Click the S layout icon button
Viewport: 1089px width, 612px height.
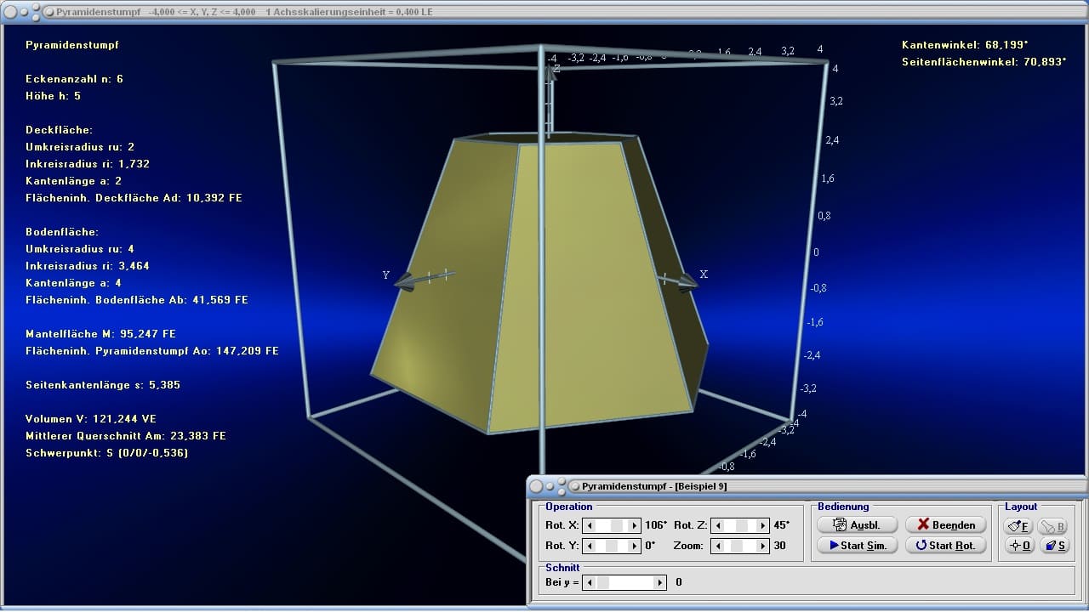coord(1053,546)
